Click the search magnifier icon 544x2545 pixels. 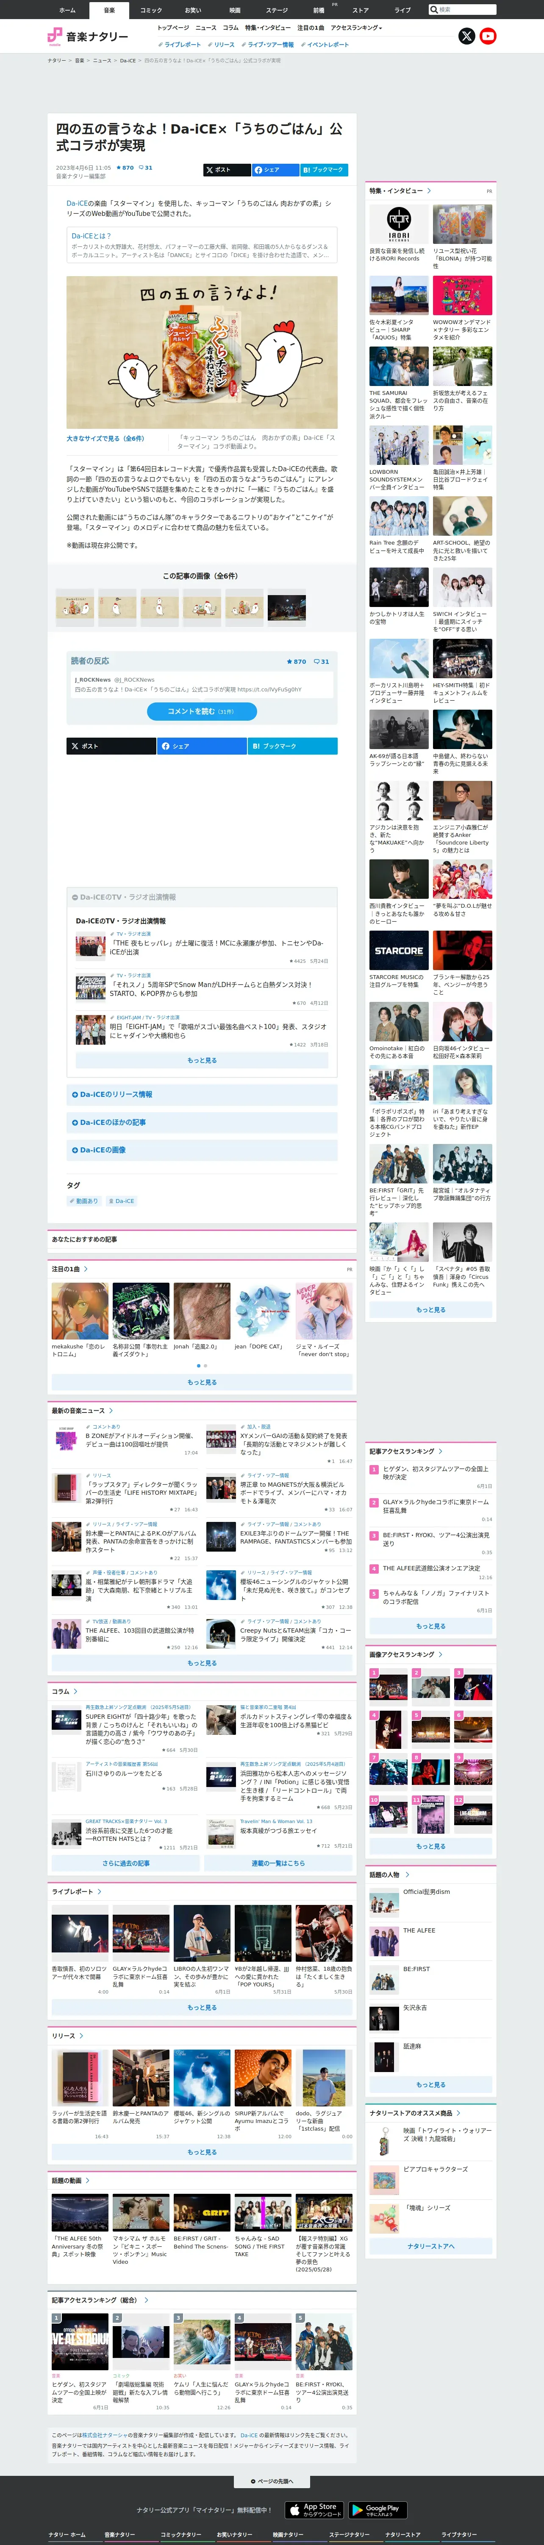[x=433, y=9]
